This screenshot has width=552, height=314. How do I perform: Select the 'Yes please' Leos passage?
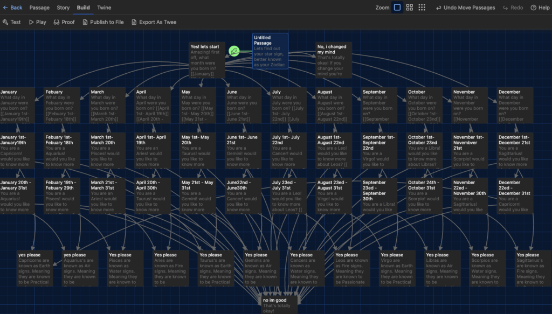coord(352,269)
